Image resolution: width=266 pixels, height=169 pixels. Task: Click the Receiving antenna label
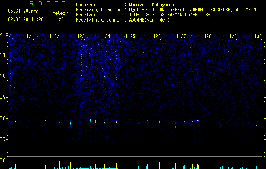[97, 20]
